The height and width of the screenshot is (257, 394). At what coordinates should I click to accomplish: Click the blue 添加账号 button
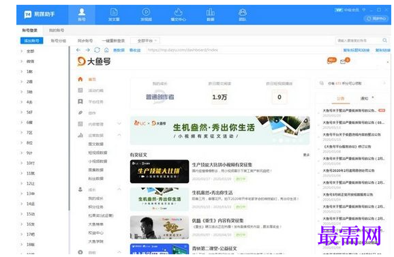31,40
